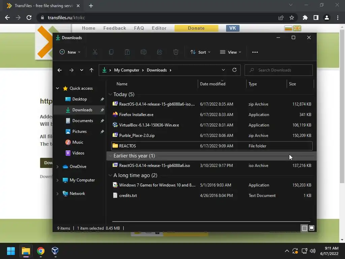
Task: Open the See more ellipsis menu
Action: coord(255,52)
